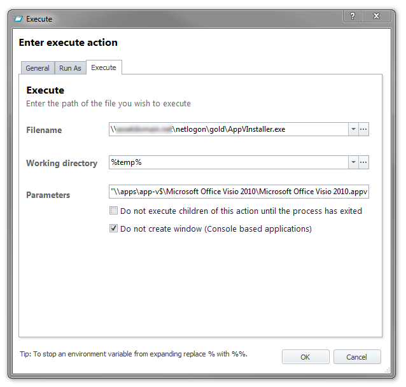Close the Execute dialog with X
Image resolution: width=406 pixels, height=387 pixels.
click(x=376, y=16)
